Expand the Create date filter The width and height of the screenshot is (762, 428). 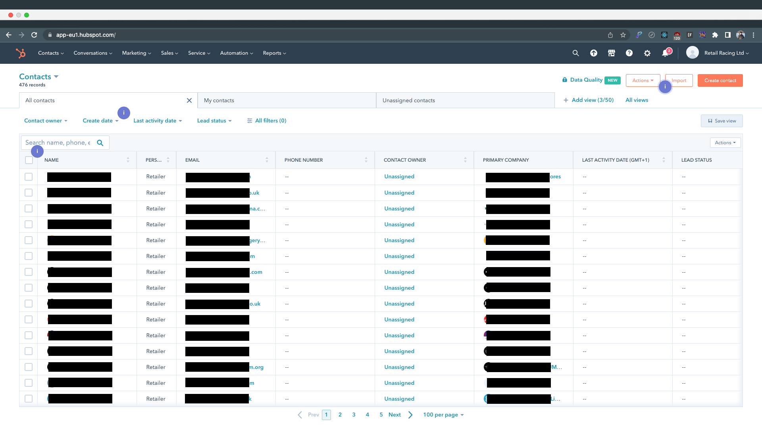(x=100, y=121)
